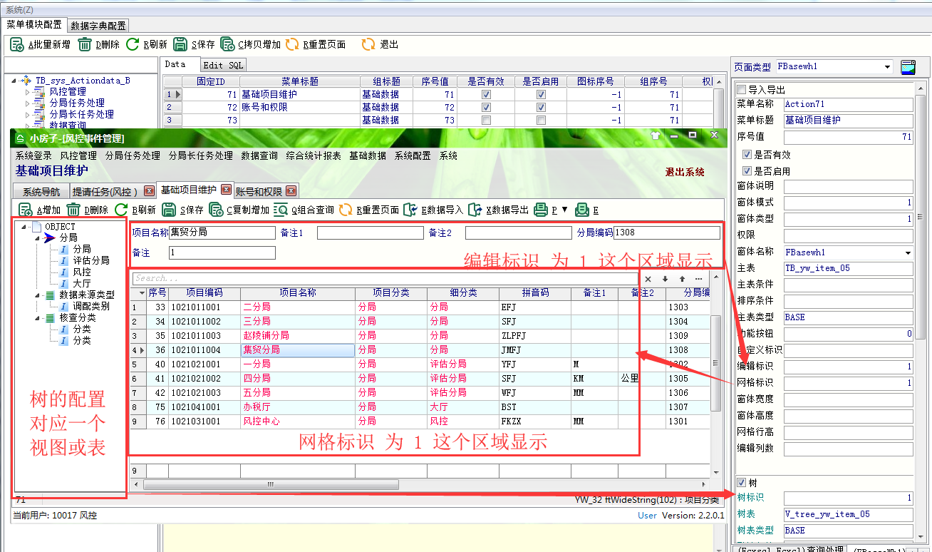932x552 pixels.
Task: Close the 提请任务(风控) tab with its red X
Action: 149,191
